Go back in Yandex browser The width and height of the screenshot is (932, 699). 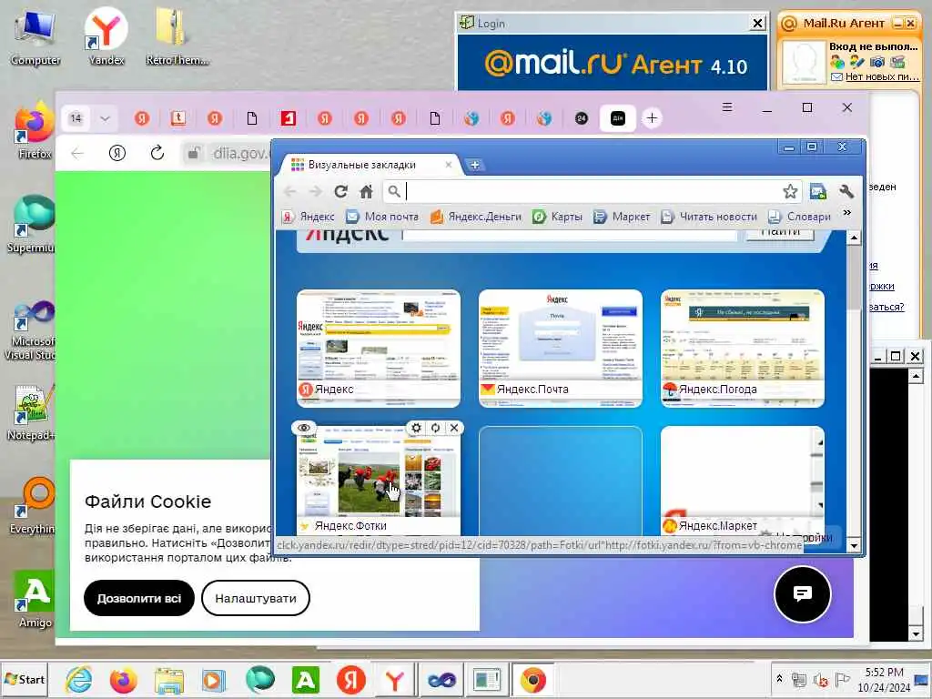(x=77, y=153)
